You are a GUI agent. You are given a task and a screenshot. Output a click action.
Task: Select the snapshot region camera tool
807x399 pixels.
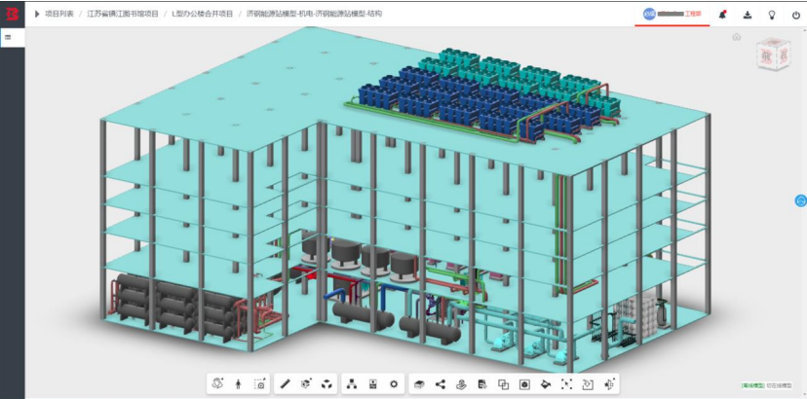click(259, 383)
